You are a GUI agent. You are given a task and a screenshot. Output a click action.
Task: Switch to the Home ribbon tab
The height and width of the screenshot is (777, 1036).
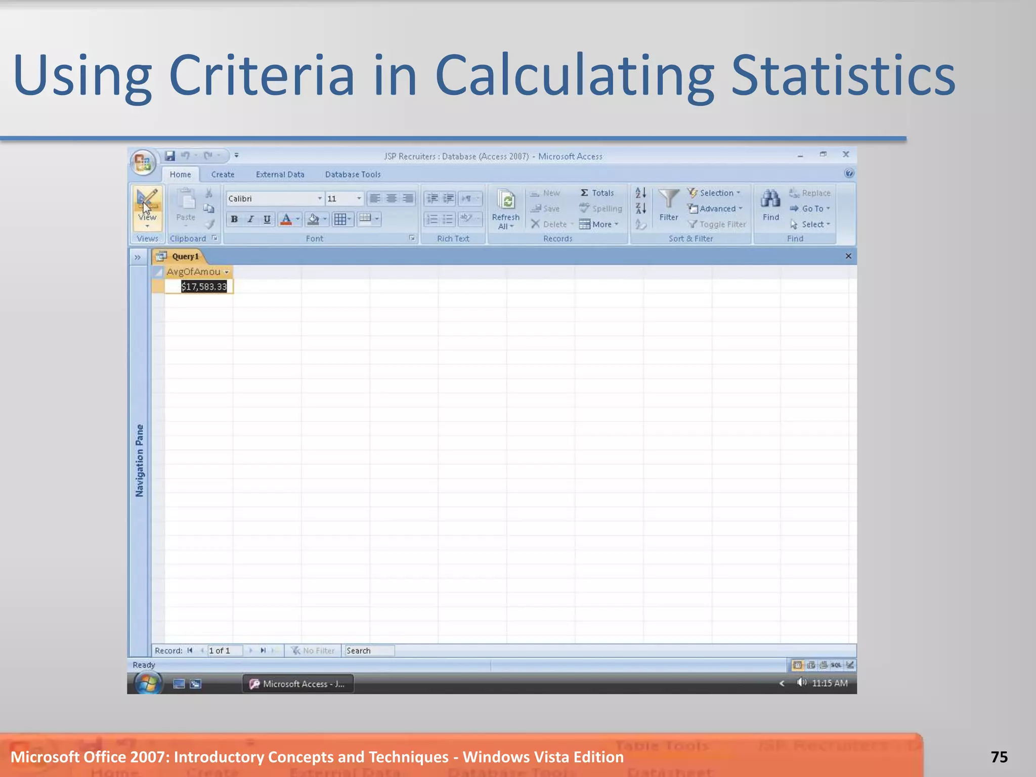pyautogui.click(x=181, y=175)
